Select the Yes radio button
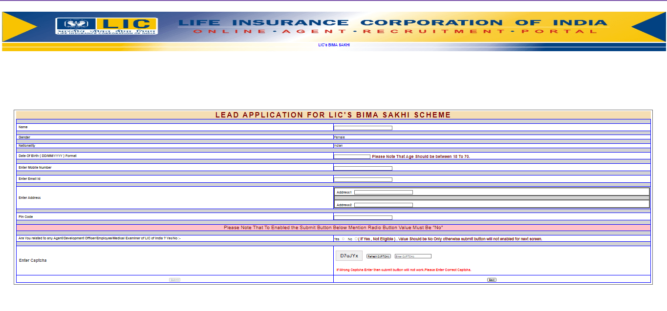Image resolution: width=667 pixels, height=311 pixels. point(343,239)
